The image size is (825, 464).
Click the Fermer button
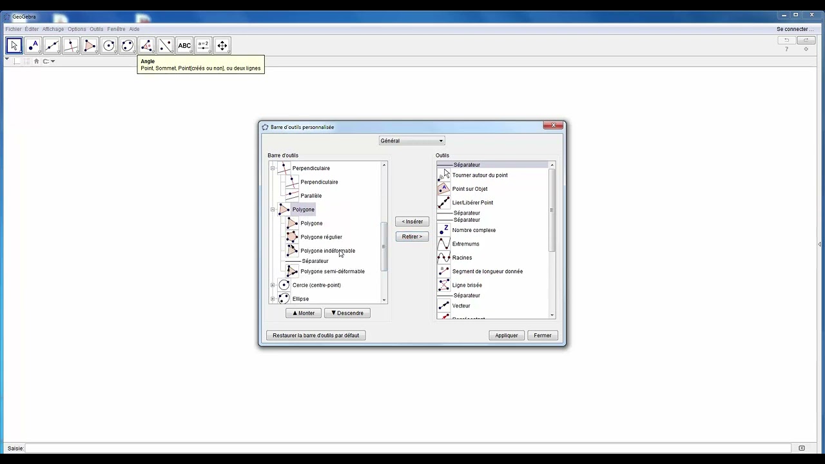point(543,335)
